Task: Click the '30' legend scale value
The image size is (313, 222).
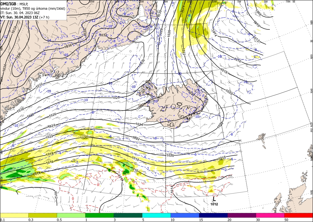Action: click(x=258, y=220)
